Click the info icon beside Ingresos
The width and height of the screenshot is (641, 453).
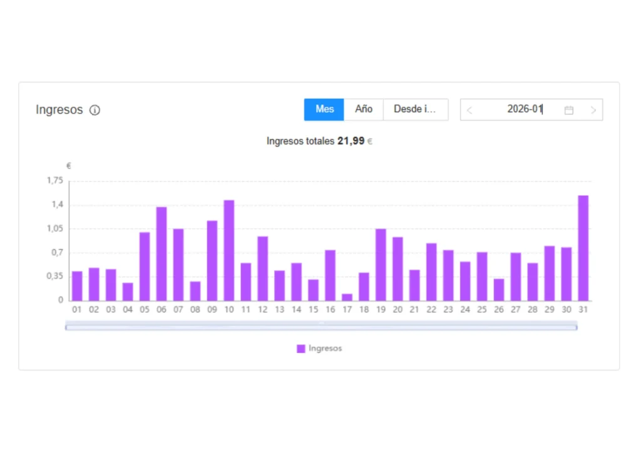pyautogui.click(x=95, y=110)
